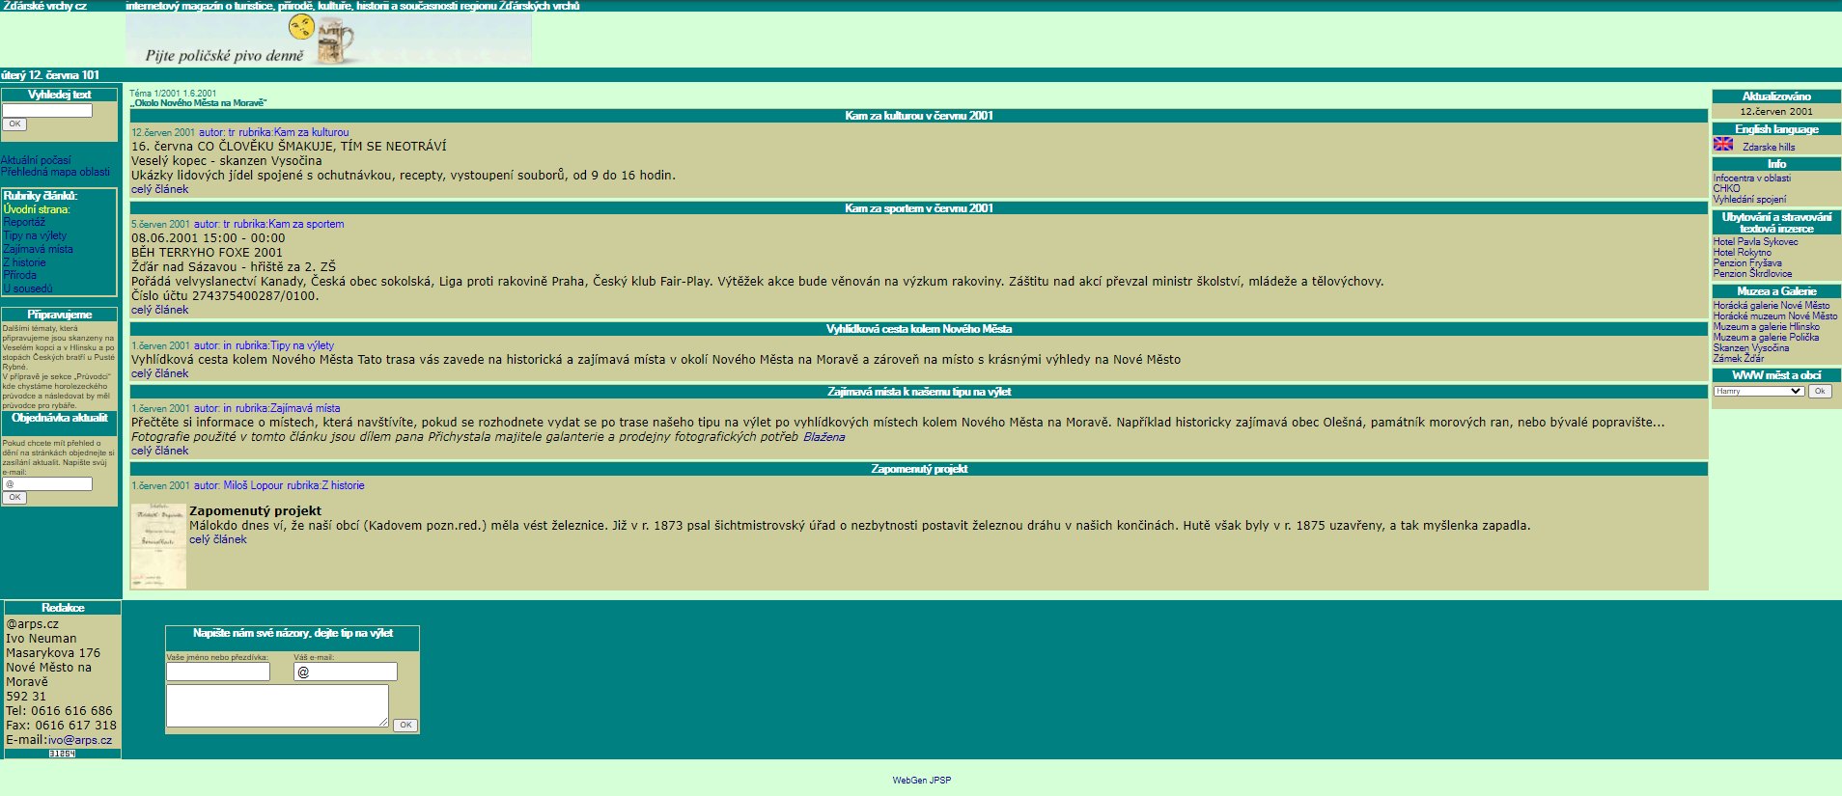The height and width of the screenshot is (796, 1842).
Task: Click the Polička beer banner image
Action: (328, 41)
